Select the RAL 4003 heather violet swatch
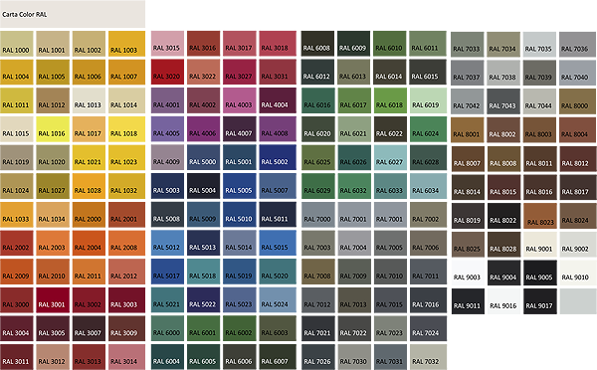 tap(240, 100)
